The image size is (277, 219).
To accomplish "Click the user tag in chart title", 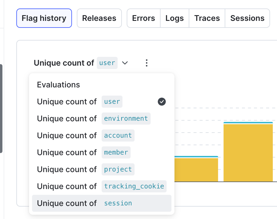I will pos(107,63).
